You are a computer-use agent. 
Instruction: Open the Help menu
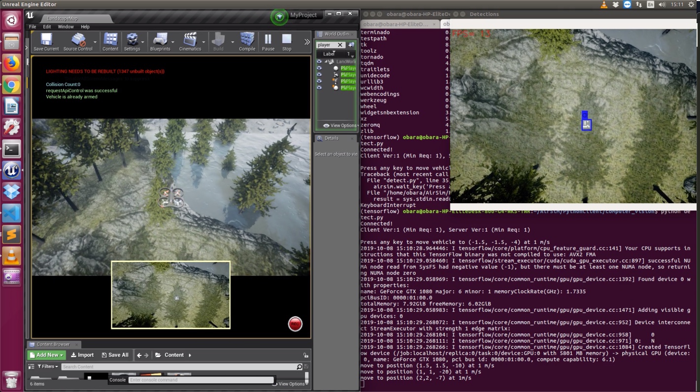[85, 27]
